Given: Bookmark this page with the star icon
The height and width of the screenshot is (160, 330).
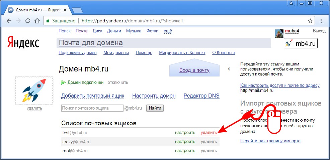Looking at the screenshot, I should [310, 21].
